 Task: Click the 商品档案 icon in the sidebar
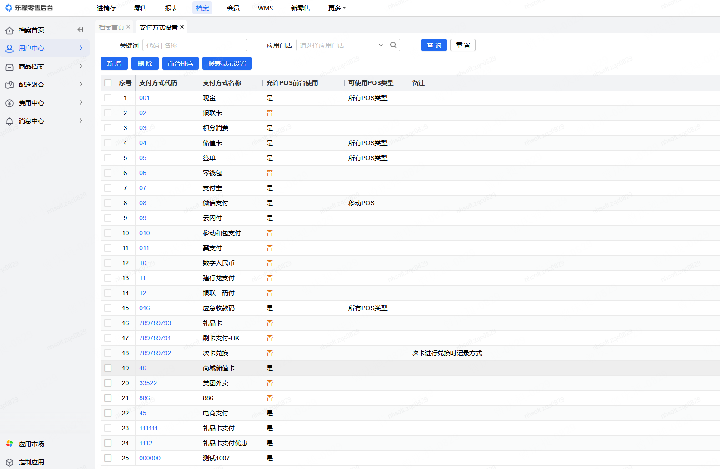[x=10, y=67]
